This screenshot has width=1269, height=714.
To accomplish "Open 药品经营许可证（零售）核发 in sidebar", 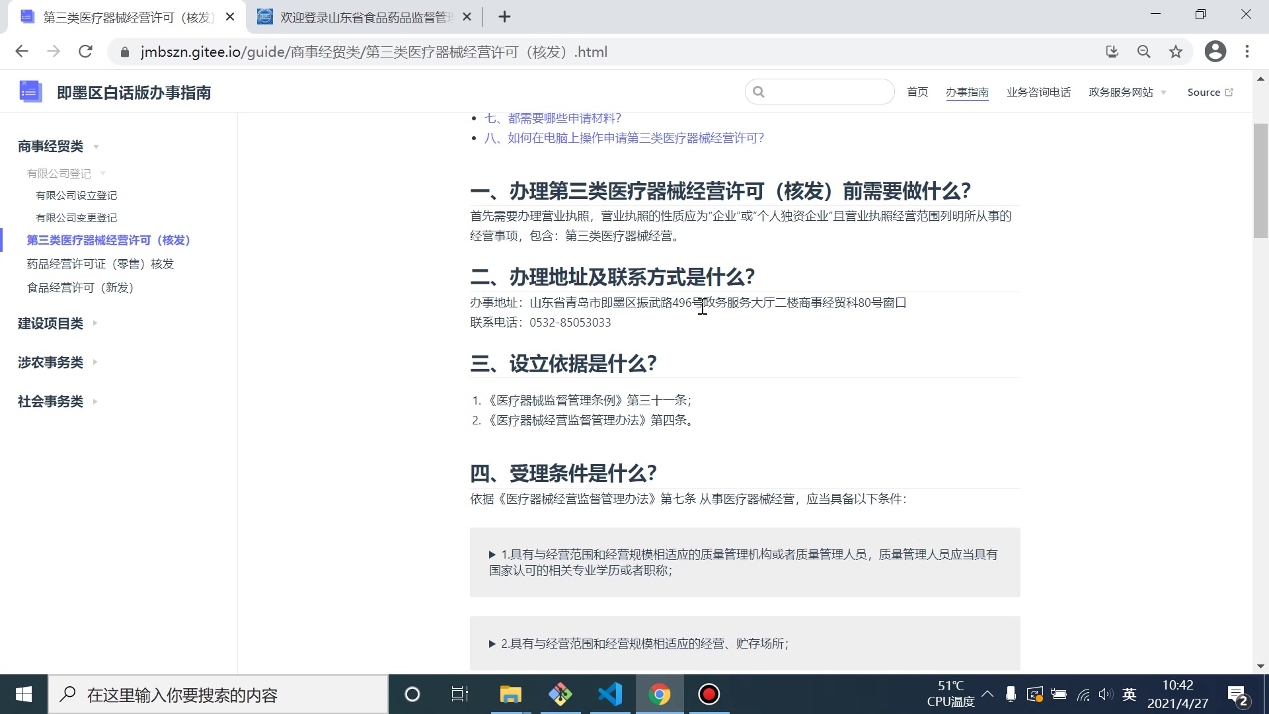I will pyautogui.click(x=100, y=264).
